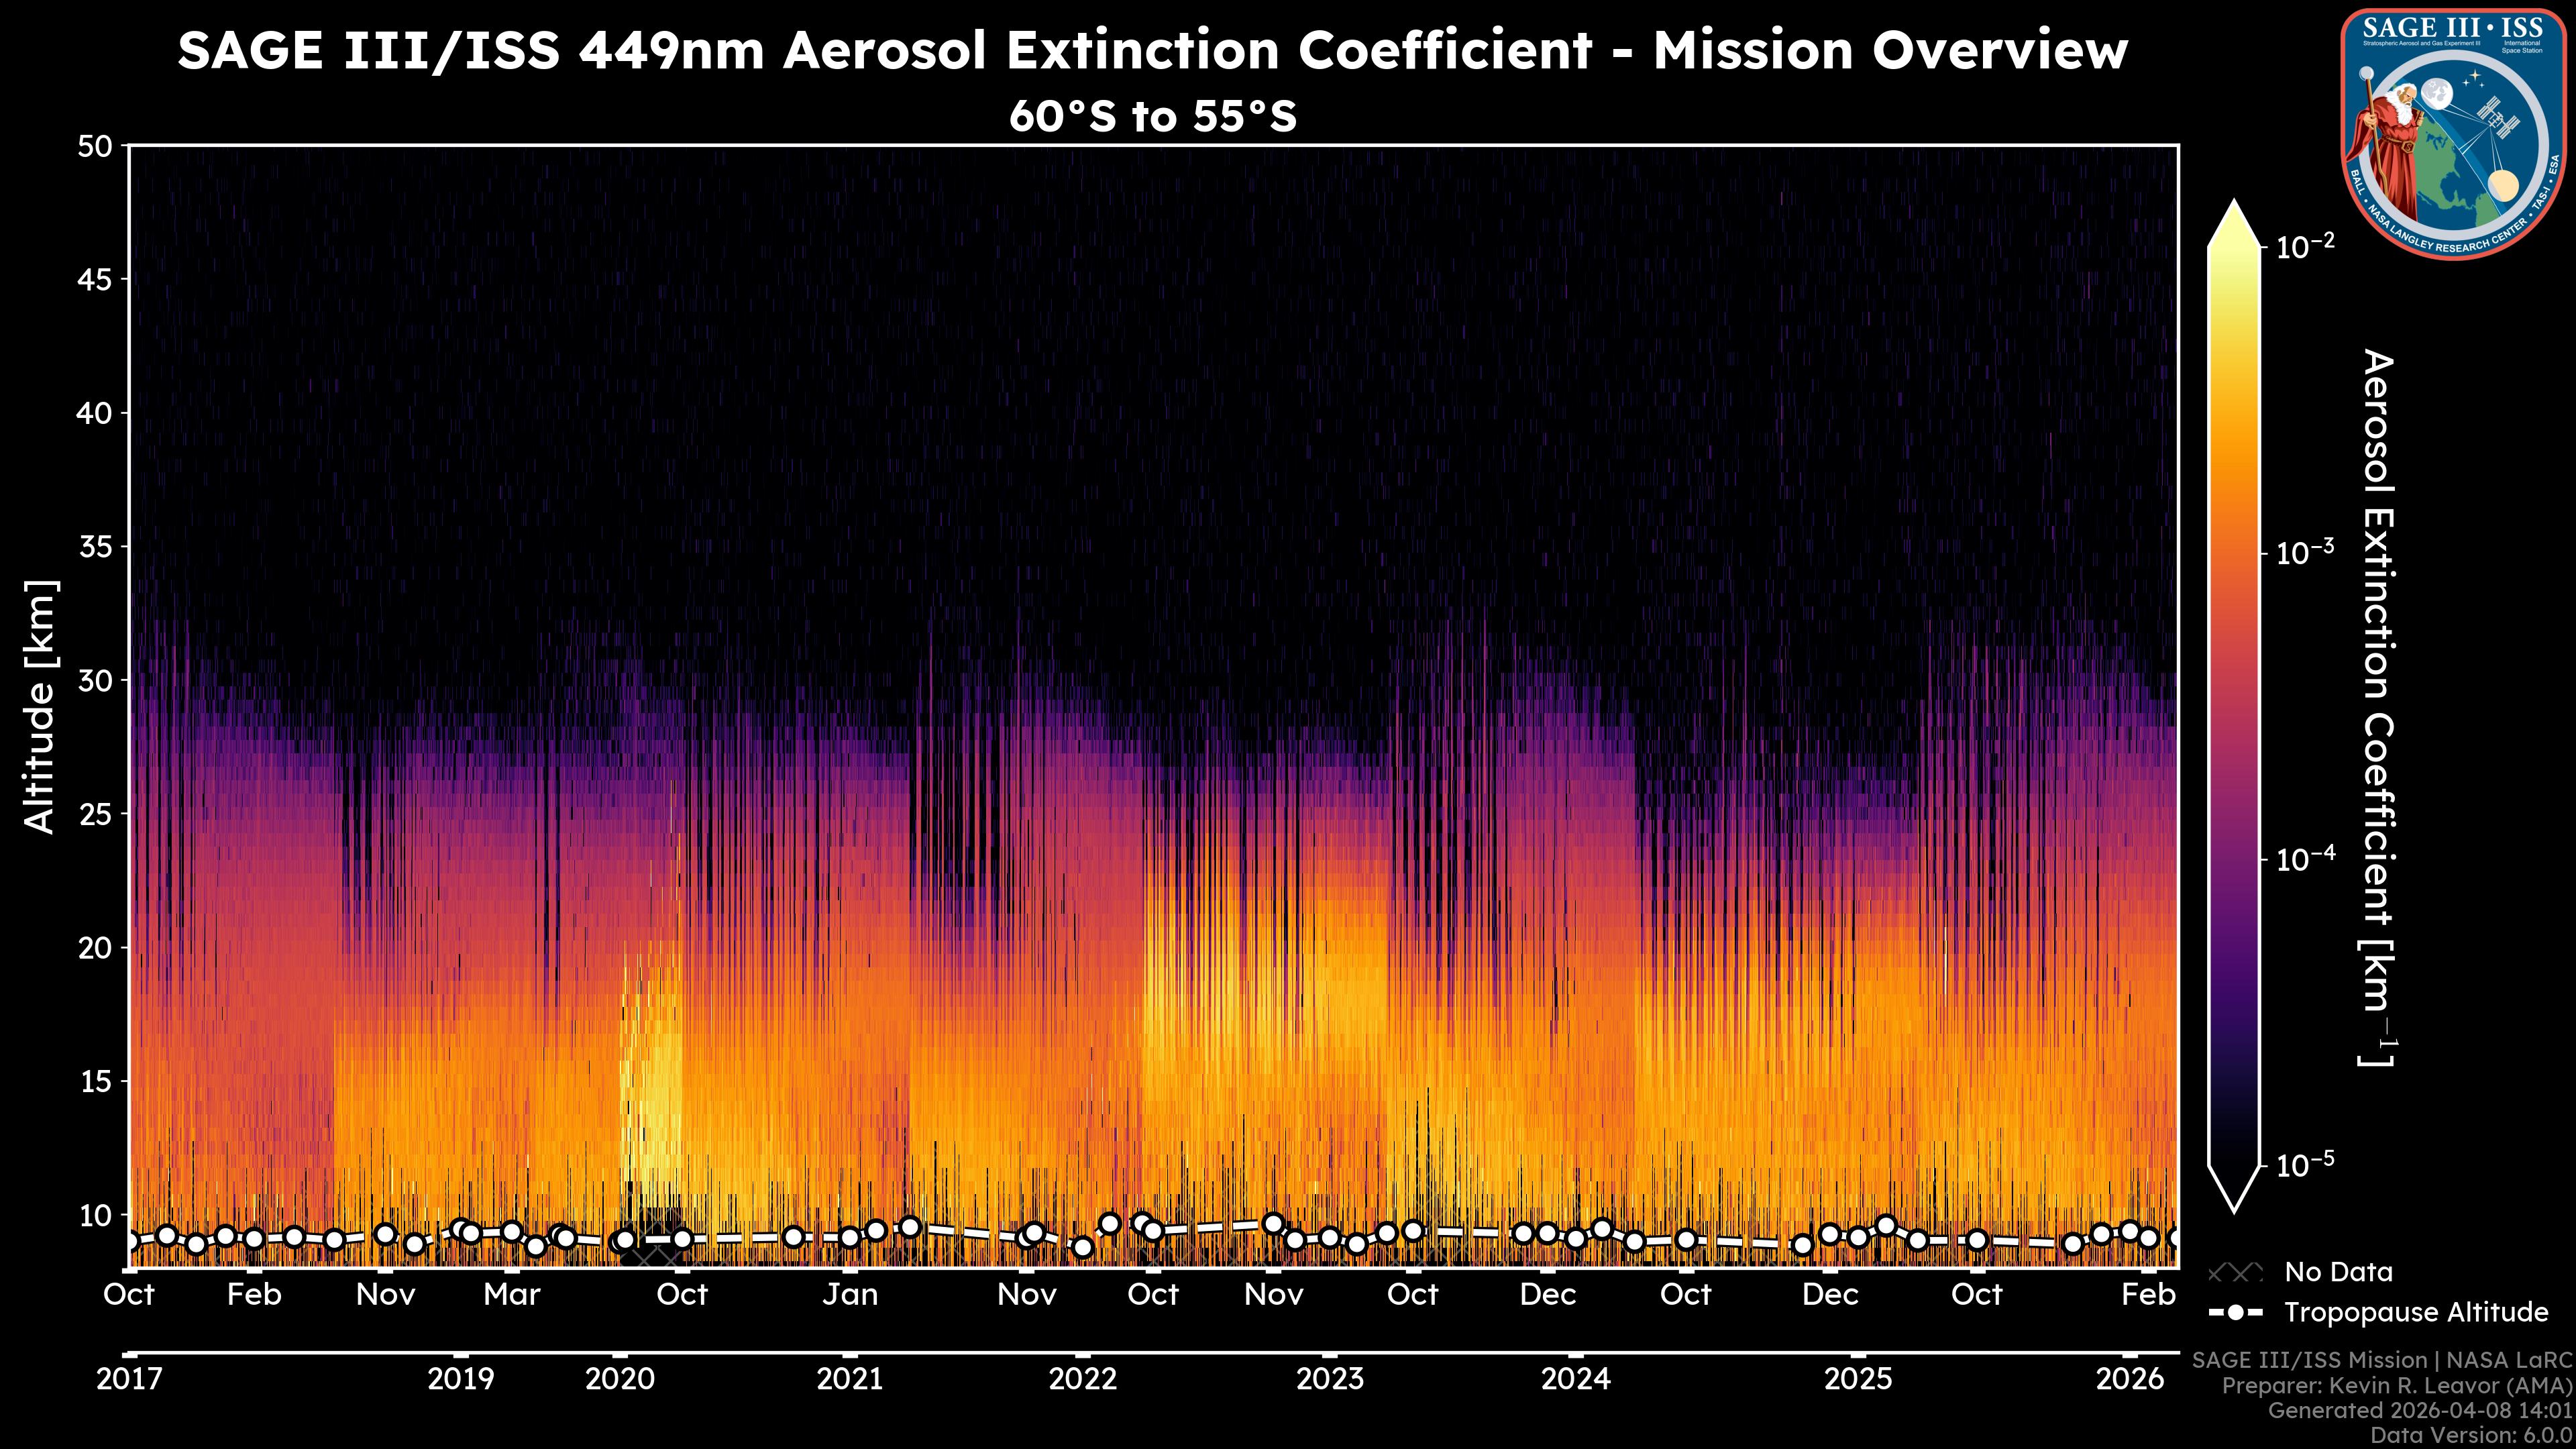Click the Mar month label on x-axis
This screenshot has width=2576, height=1449.
click(511, 1294)
